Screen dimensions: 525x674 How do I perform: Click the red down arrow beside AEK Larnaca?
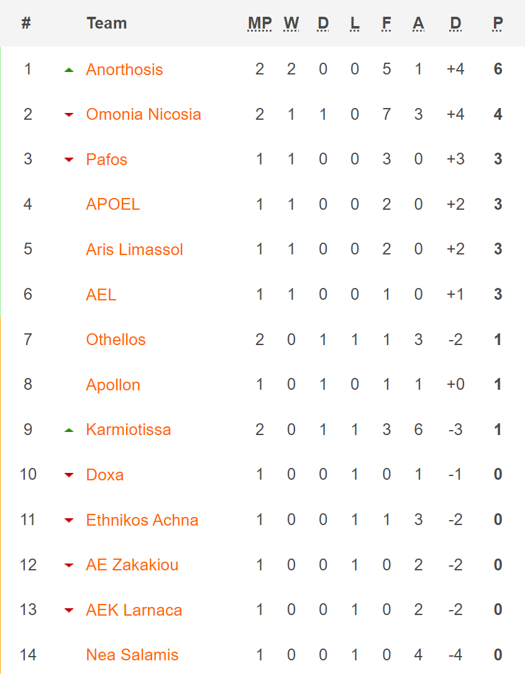click(x=69, y=611)
